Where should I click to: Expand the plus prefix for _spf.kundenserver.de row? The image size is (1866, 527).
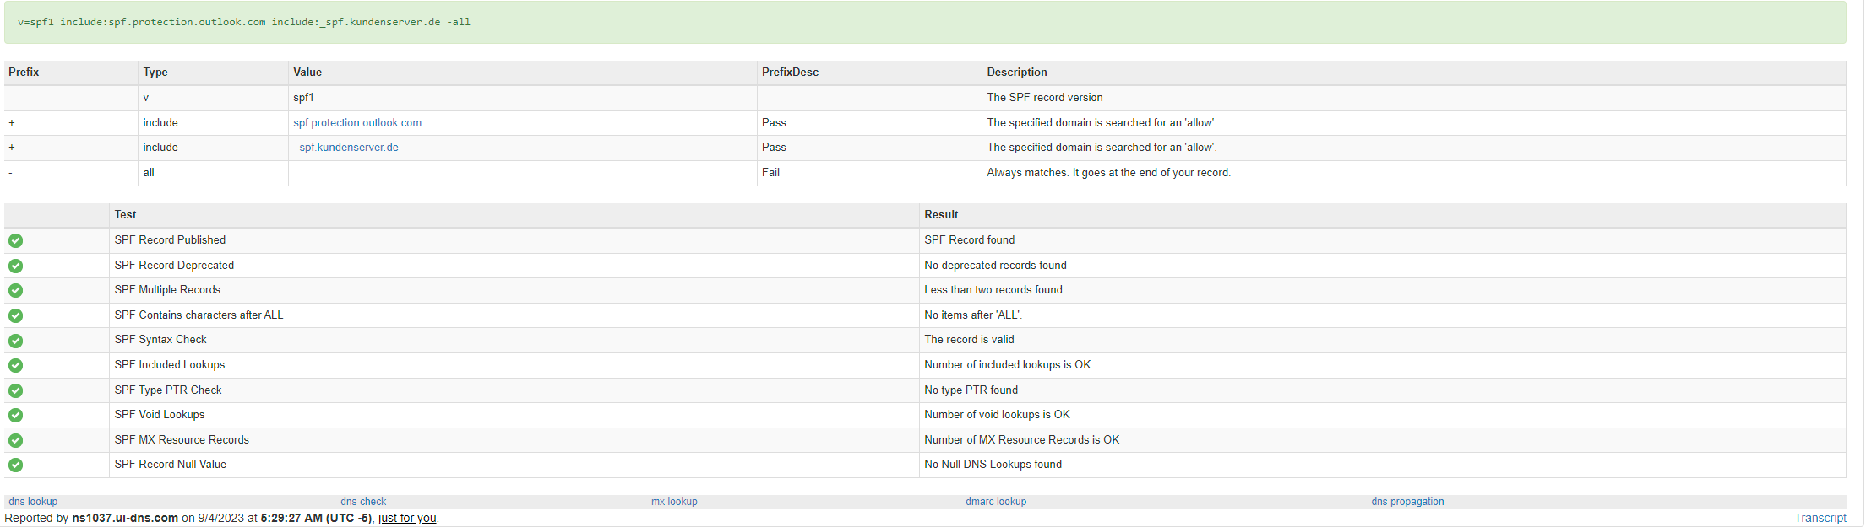12,148
